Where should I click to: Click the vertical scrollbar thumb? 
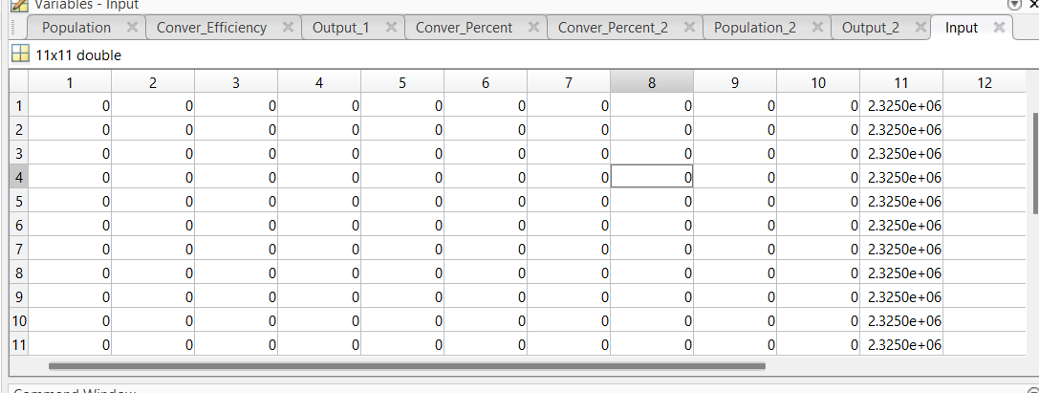click(x=1034, y=163)
